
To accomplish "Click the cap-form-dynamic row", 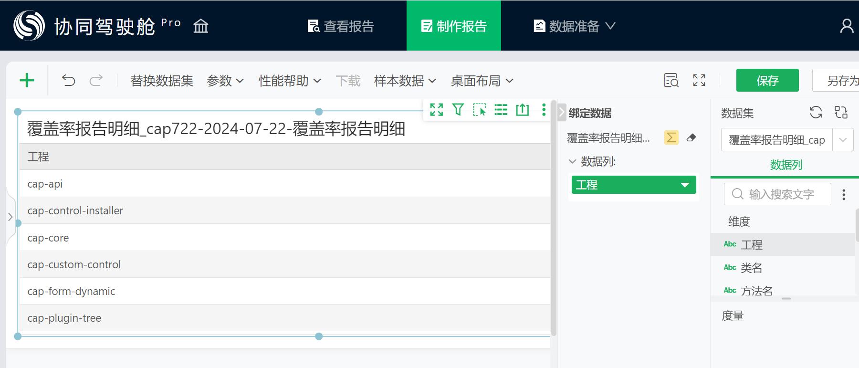I will click(x=285, y=291).
